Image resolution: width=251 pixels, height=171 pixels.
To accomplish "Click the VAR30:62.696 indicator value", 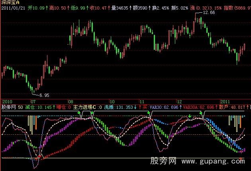I will [164, 107].
